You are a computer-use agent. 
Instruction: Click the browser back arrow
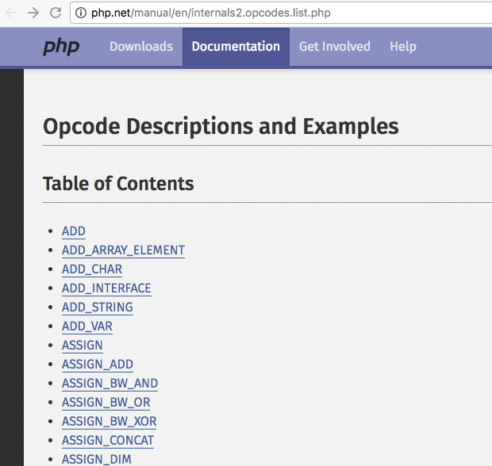point(11,13)
